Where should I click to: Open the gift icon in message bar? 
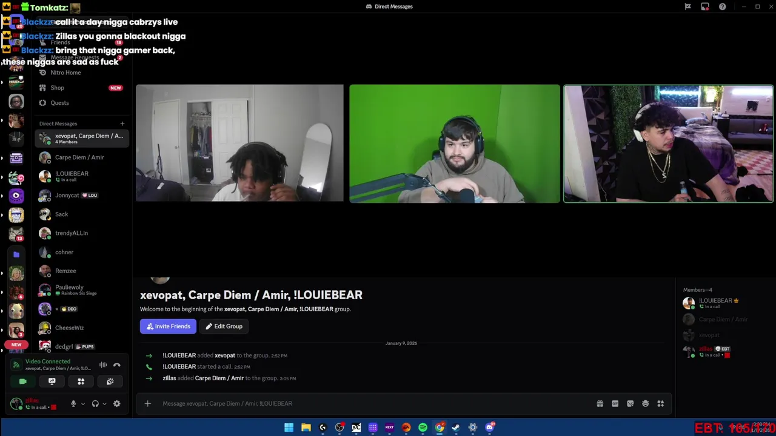(x=600, y=404)
